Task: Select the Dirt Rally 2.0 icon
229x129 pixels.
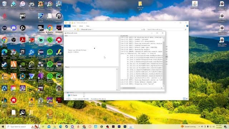Action: click(40, 89)
